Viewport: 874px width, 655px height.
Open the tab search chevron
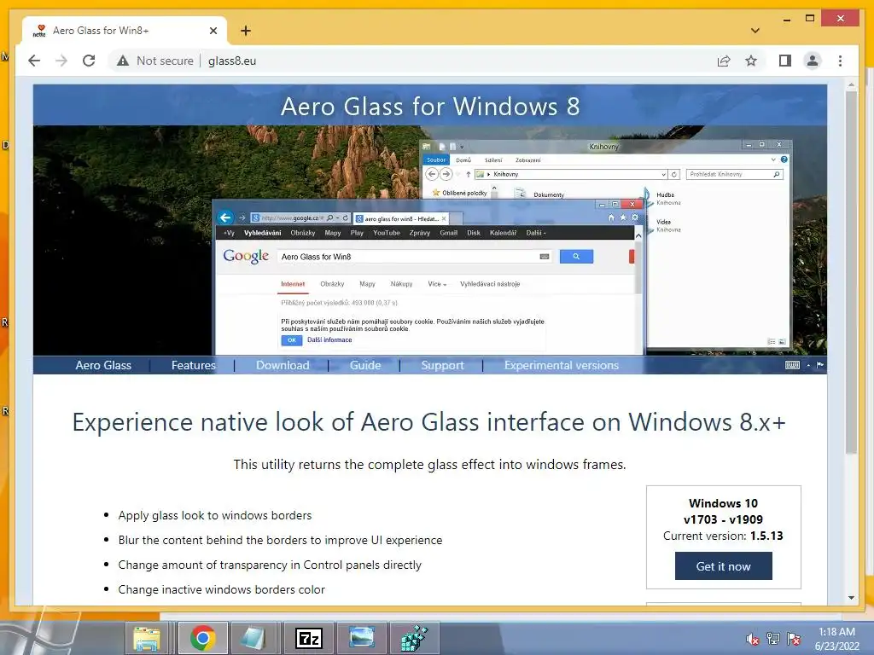click(x=755, y=31)
